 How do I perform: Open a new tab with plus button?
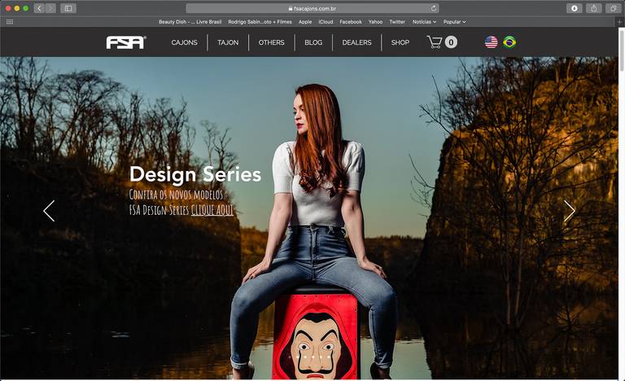coord(619,22)
